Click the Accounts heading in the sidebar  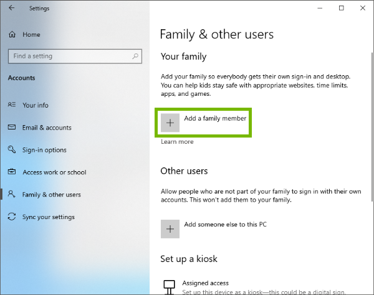tap(21, 78)
